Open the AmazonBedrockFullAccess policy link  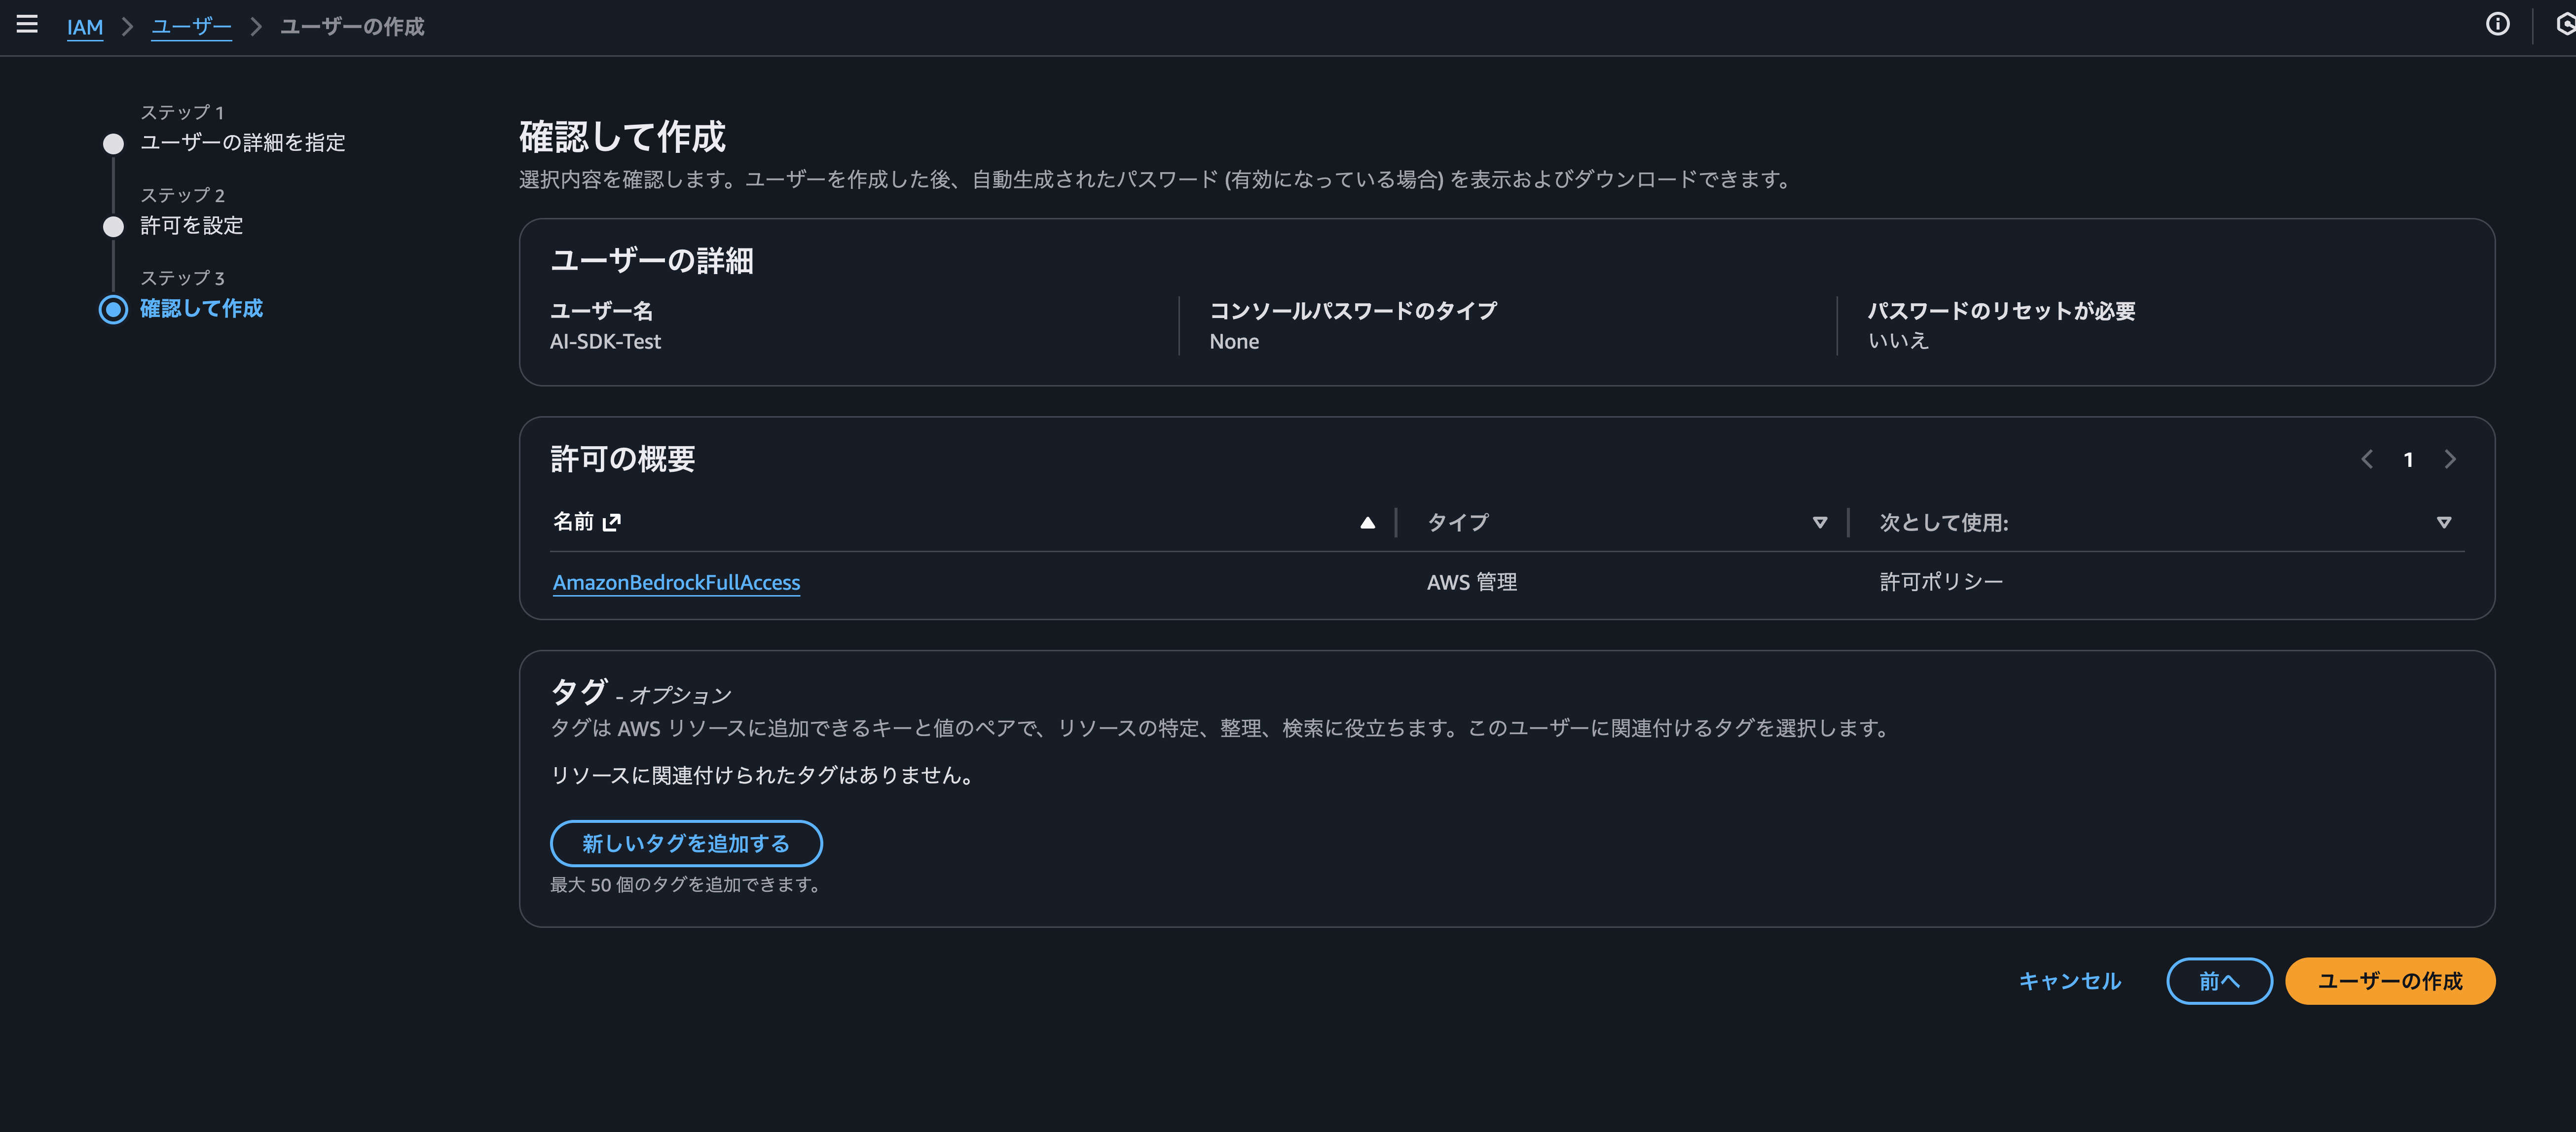(676, 582)
